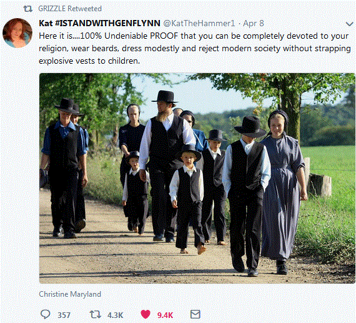Click the 9.4K likes count
This screenshot has width=356, height=323.
coord(165,316)
